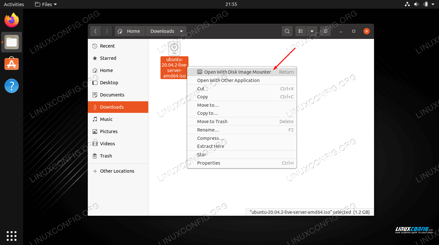Click the Recent clock icon in sidebar

(95, 46)
